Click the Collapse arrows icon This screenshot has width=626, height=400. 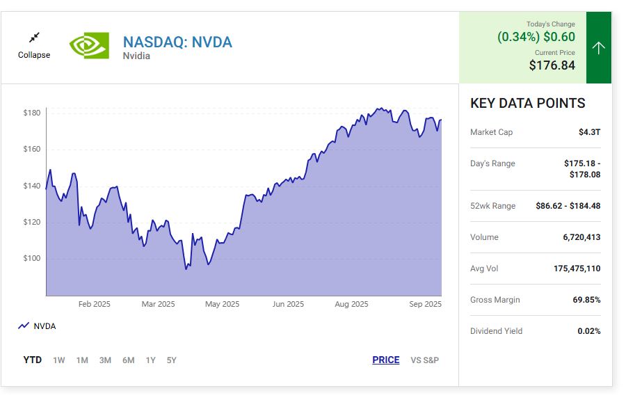pyautogui.click(x=34, y=37)
